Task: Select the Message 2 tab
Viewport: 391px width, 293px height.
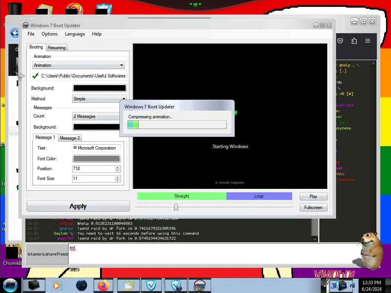Action: tap(70, 138)
